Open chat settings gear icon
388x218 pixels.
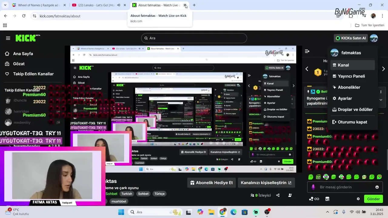pyautogui.click(x=358, y=199)
